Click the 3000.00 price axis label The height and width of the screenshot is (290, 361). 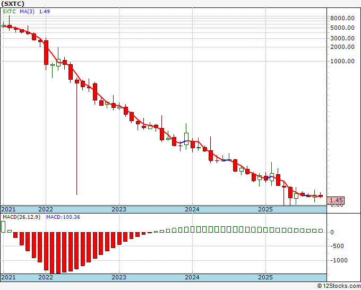pyautogui.click(x=342, y=38)
